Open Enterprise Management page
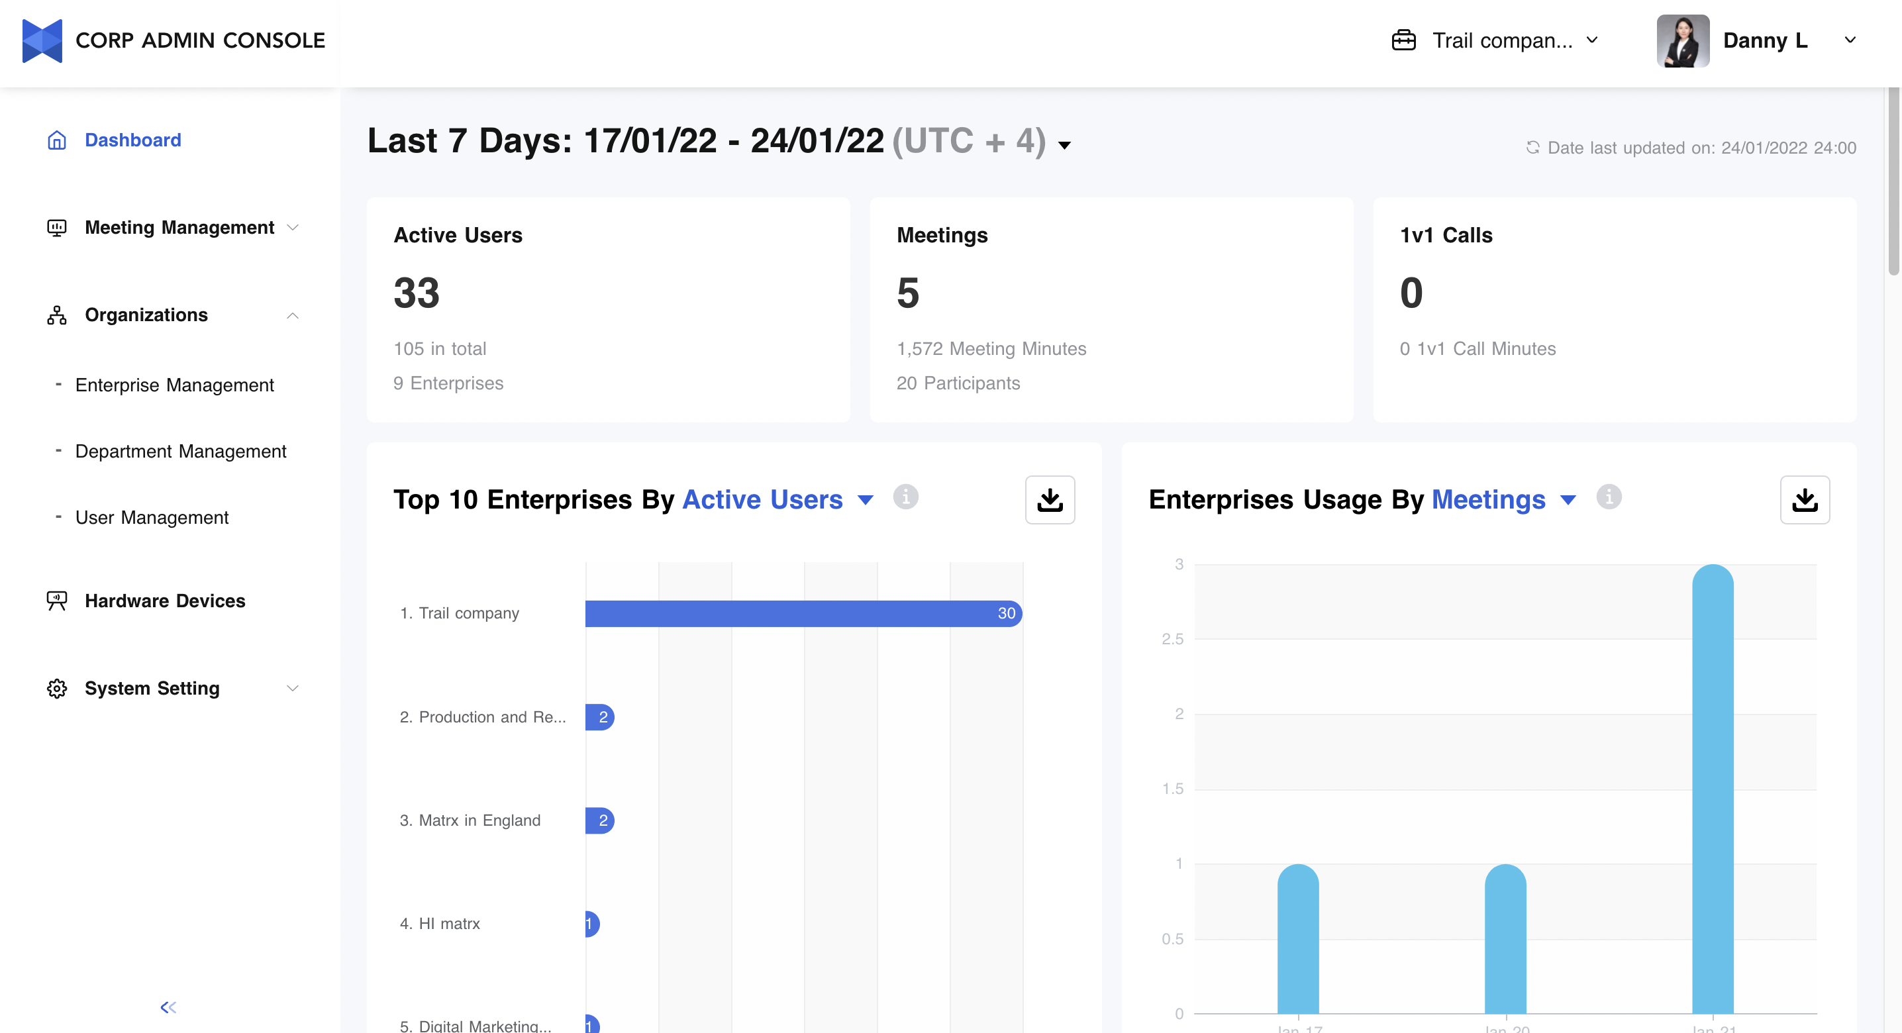 [174, 385]
